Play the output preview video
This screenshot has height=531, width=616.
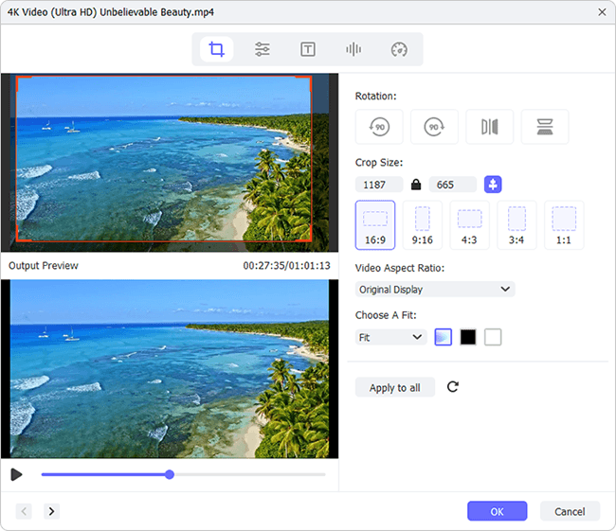[16, 474]
